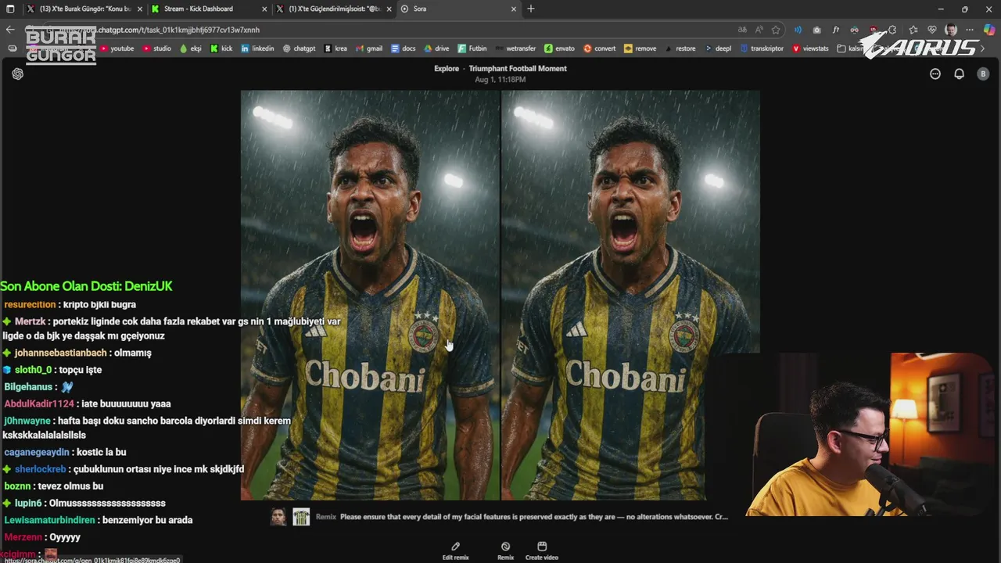
Task: Click chat message 'tevez olmus bu'
Action: point(70,486)
